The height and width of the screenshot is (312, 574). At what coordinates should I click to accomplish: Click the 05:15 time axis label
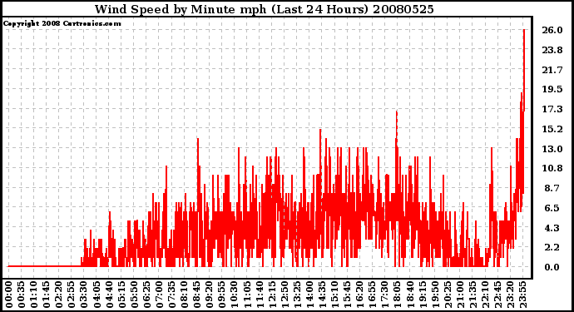coord(121,295)
